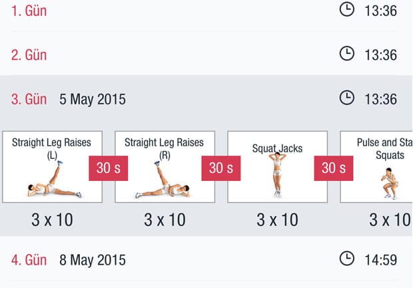Click the 3 x 10 under Squat Jacks
This screenshot has height=288, width=413.
pyautogui.click(x=277, y=220)
